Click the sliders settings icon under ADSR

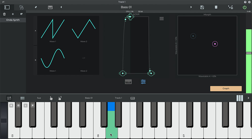[x=143, y=82]
